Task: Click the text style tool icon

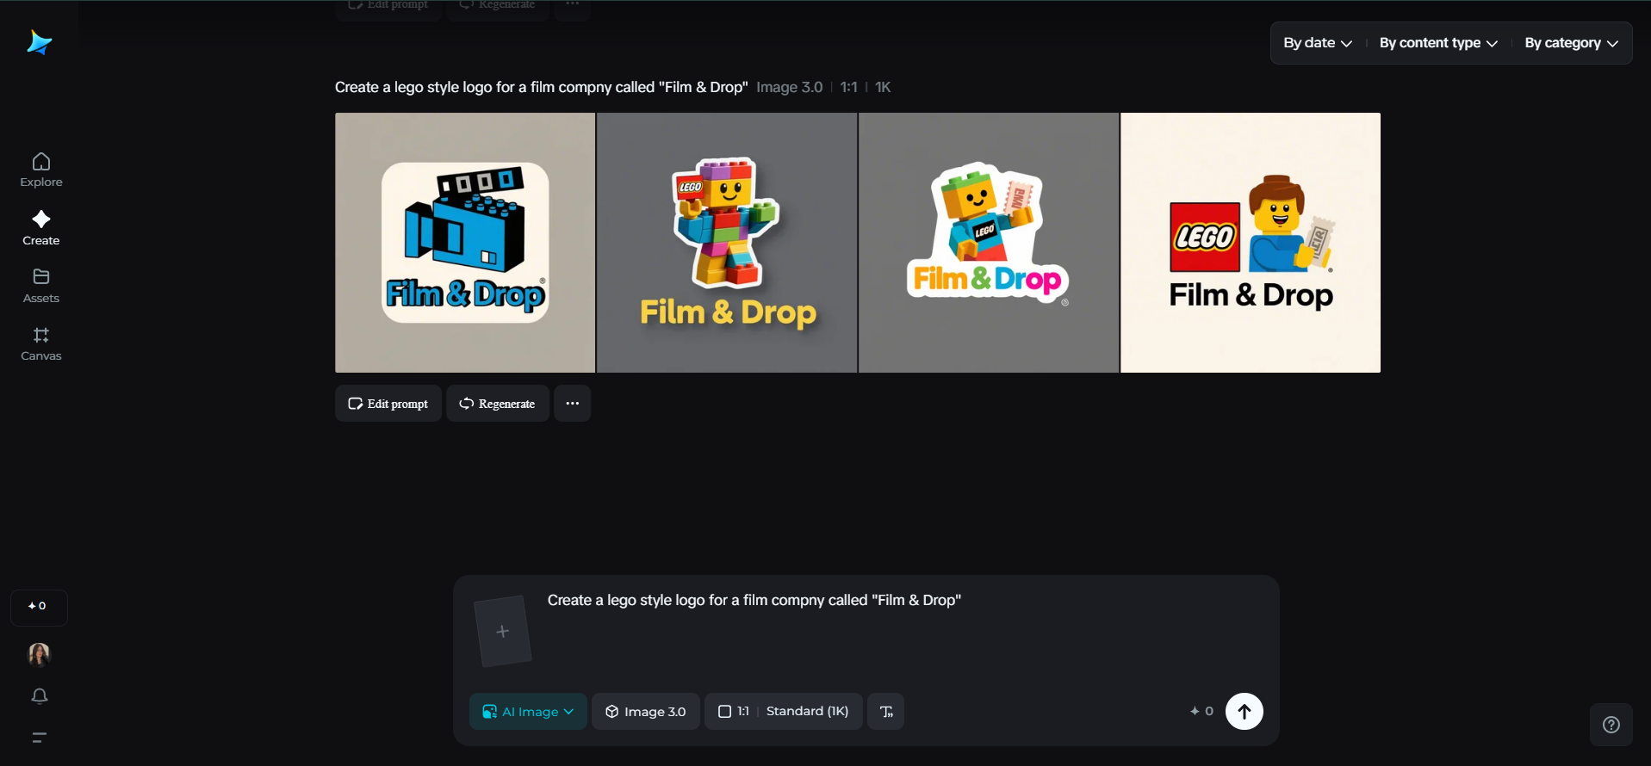Action: (886, 711)
